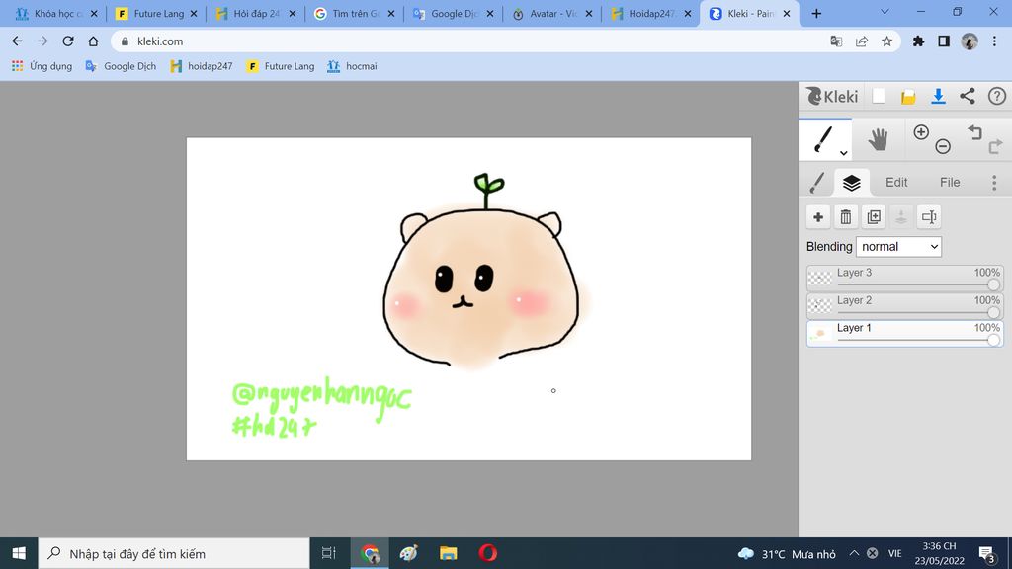Reload the kleki.com page
The height and width of the screenshot is (569, 1012).
point(68,41)
